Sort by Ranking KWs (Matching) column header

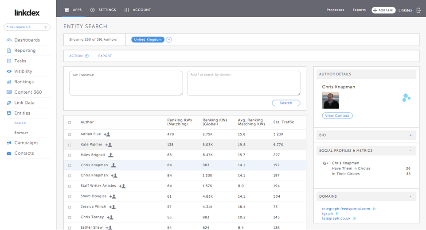pos(180,122)
